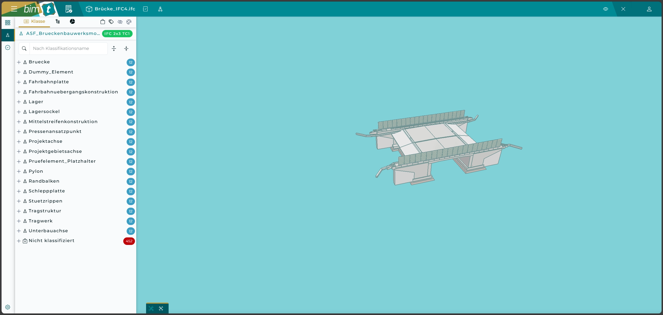Toggle the hidden-elements crossed eye icon
This screenshot has height=315, width=663.
pyautogui.click(x=120, y=22)
